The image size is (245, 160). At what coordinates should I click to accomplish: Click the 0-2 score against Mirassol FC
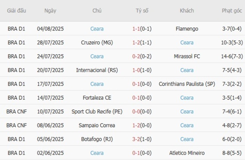[136, 56]
